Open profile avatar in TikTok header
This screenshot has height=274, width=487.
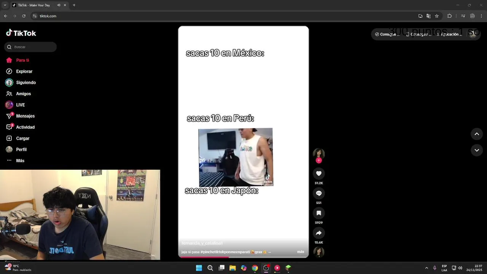point(473,34)
